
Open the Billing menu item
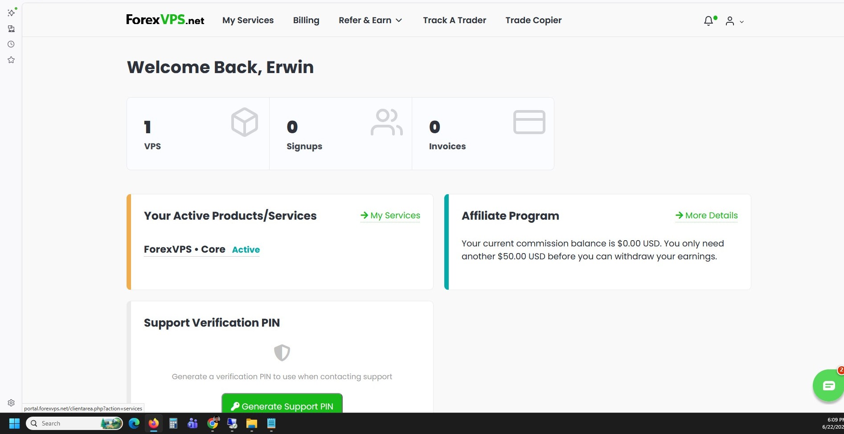[x=306, y=20]
